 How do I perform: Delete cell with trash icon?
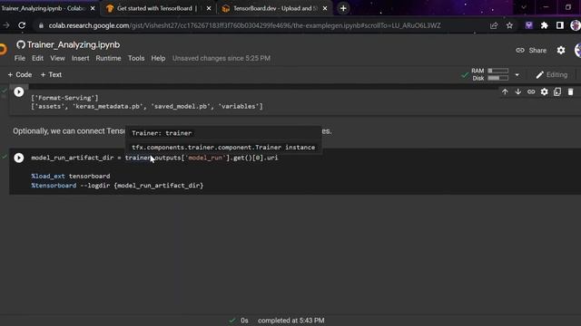[571, 91]
